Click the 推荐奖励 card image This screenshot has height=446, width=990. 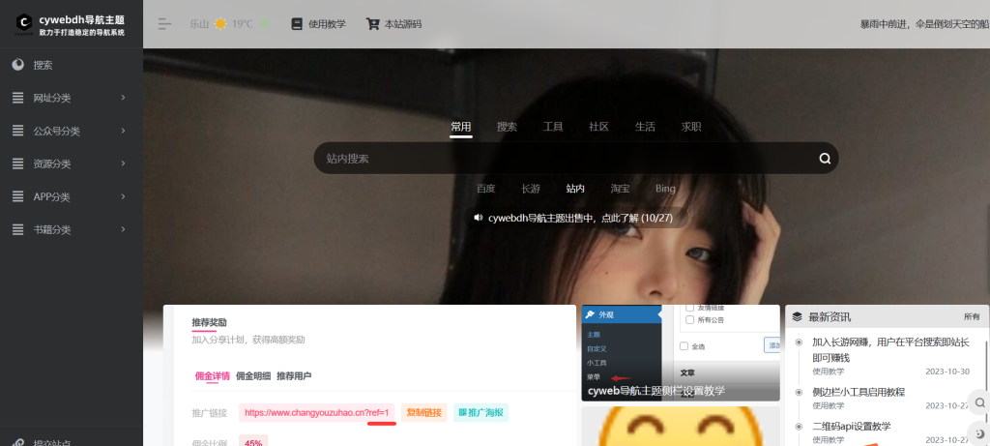[x=369, y=375]
